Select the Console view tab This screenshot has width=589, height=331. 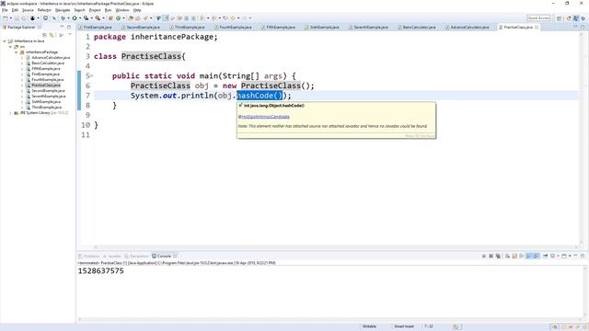pyautogui.click(x=164, y=256)
